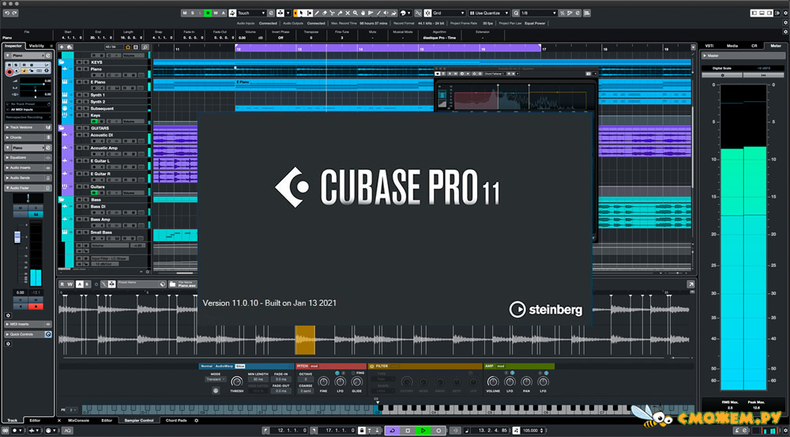This screenshot has height=437, width=790.
Task: Click the AQ Auto Quantize button
Action: pos(66,431)
